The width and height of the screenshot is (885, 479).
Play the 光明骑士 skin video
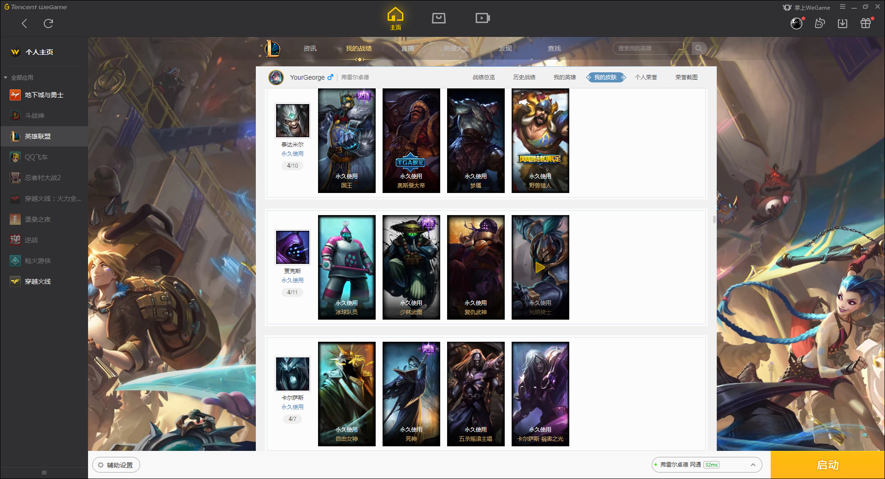[x=540, y=267]
